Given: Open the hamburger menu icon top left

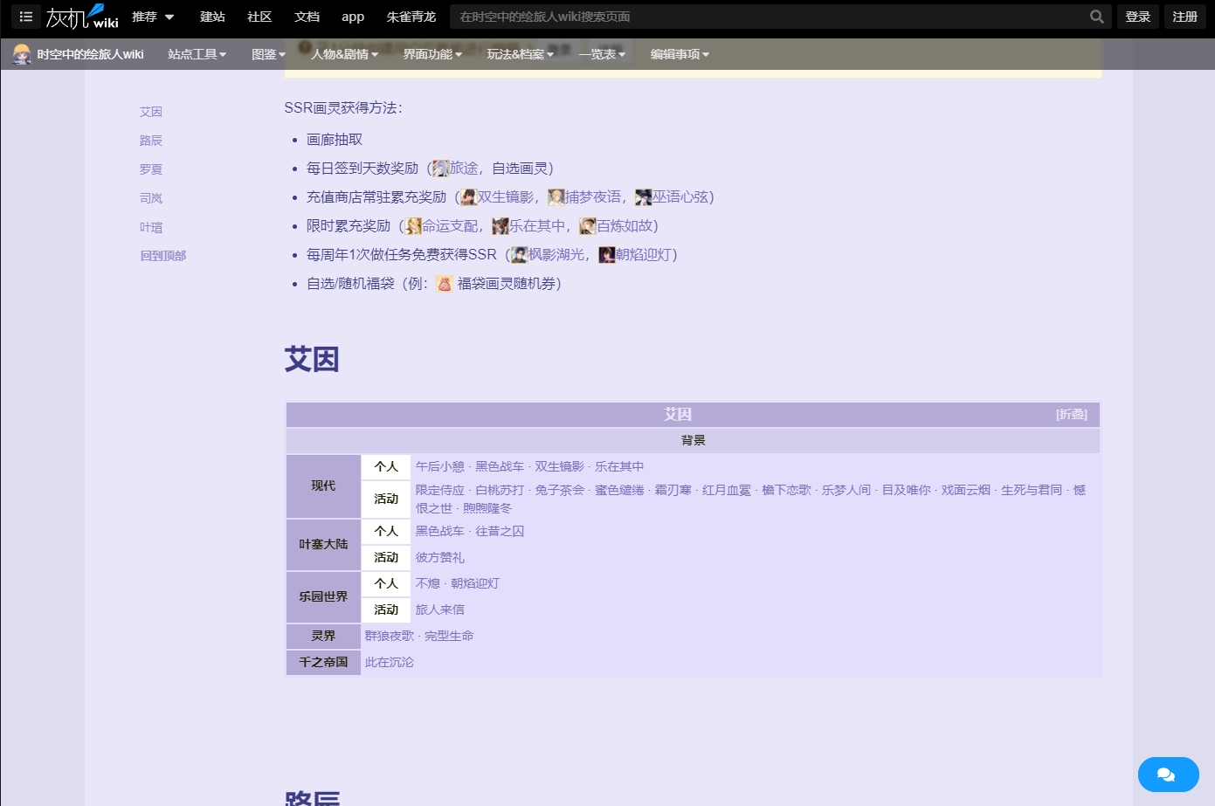Looking at the screenshot, I should (25, 16).
